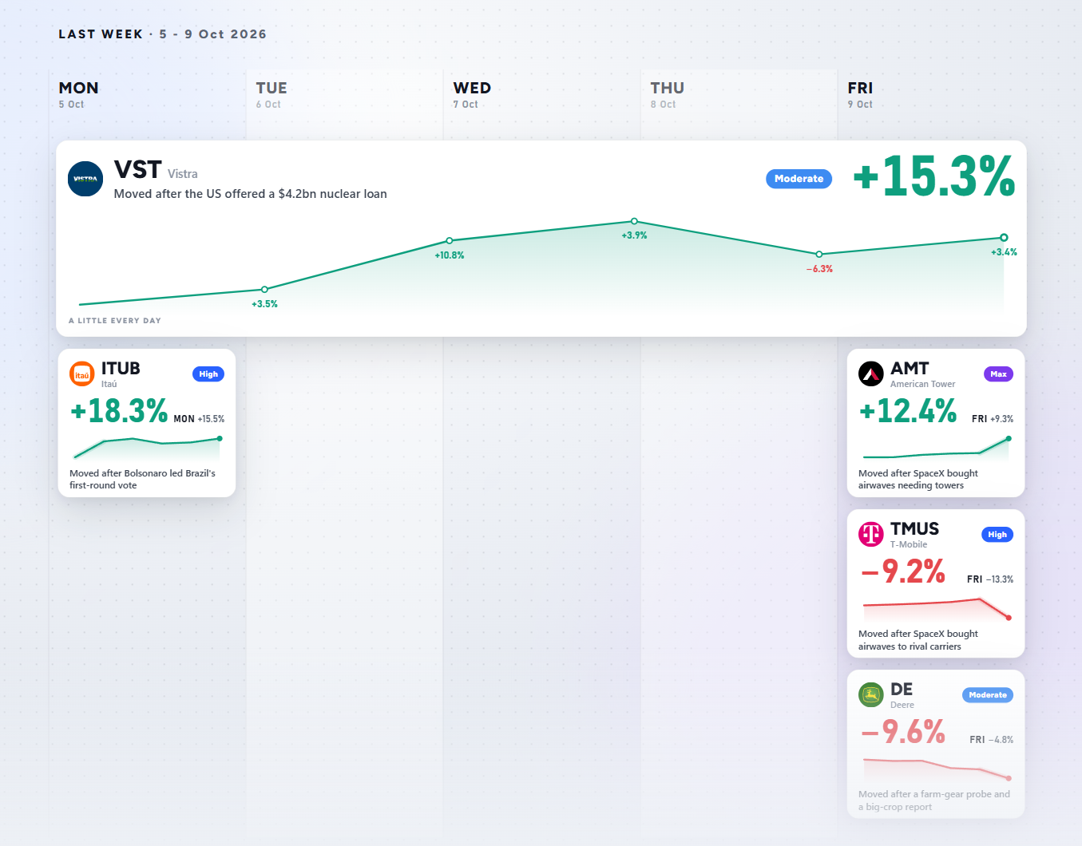The height and width of the screenshot is (846, 1082).
Task: Open the AMT sparkline chart
Action: pos(936,447)
